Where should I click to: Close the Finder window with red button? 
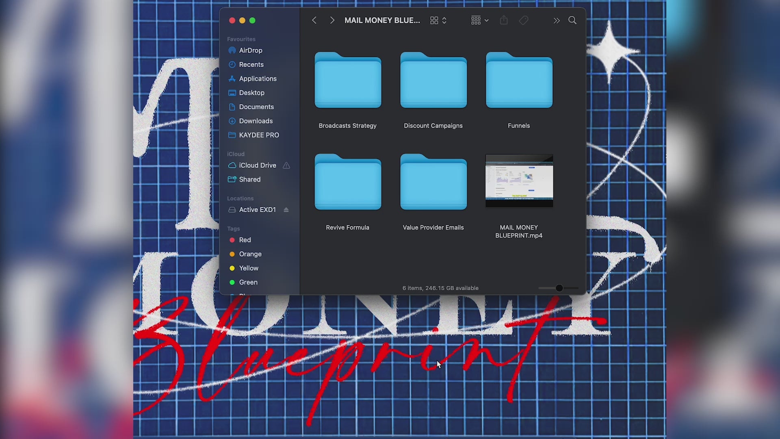[232, 20]
